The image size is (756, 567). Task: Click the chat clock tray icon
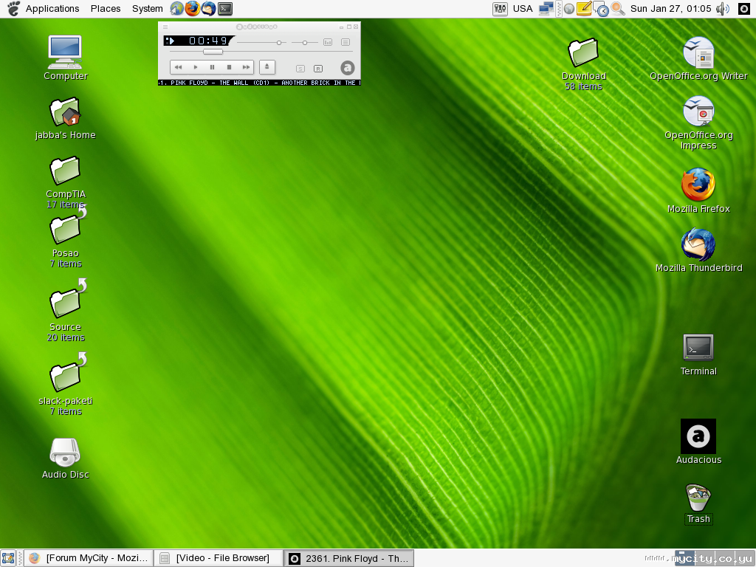click(x=601, y=9)
